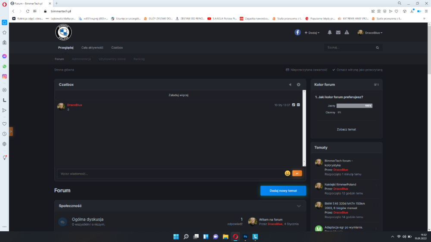The image size is (431, 242).
Task: Click Dodaj nowy temat button
Action: click(x=283, y=191)
